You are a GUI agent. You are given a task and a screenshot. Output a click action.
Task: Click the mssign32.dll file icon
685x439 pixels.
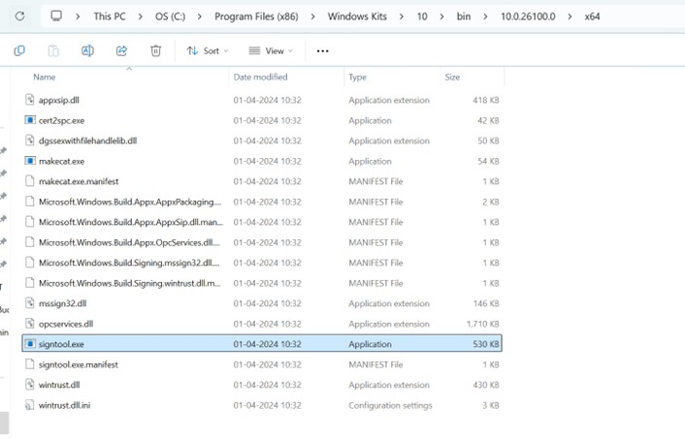[x=30, y=303]
